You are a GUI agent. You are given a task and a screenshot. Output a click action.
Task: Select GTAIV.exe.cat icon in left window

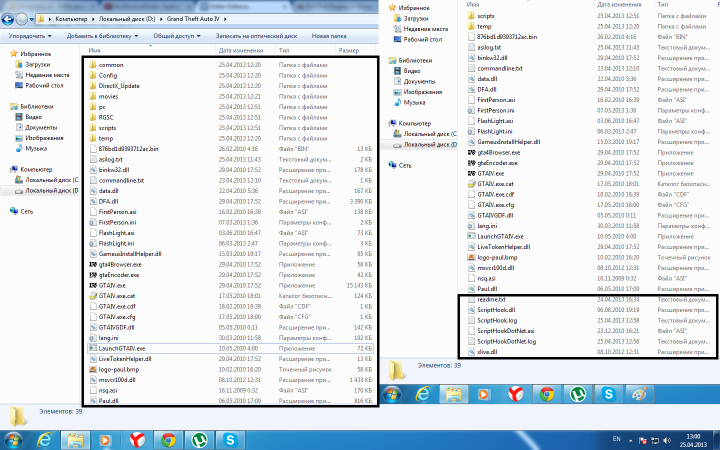point(93,296)
